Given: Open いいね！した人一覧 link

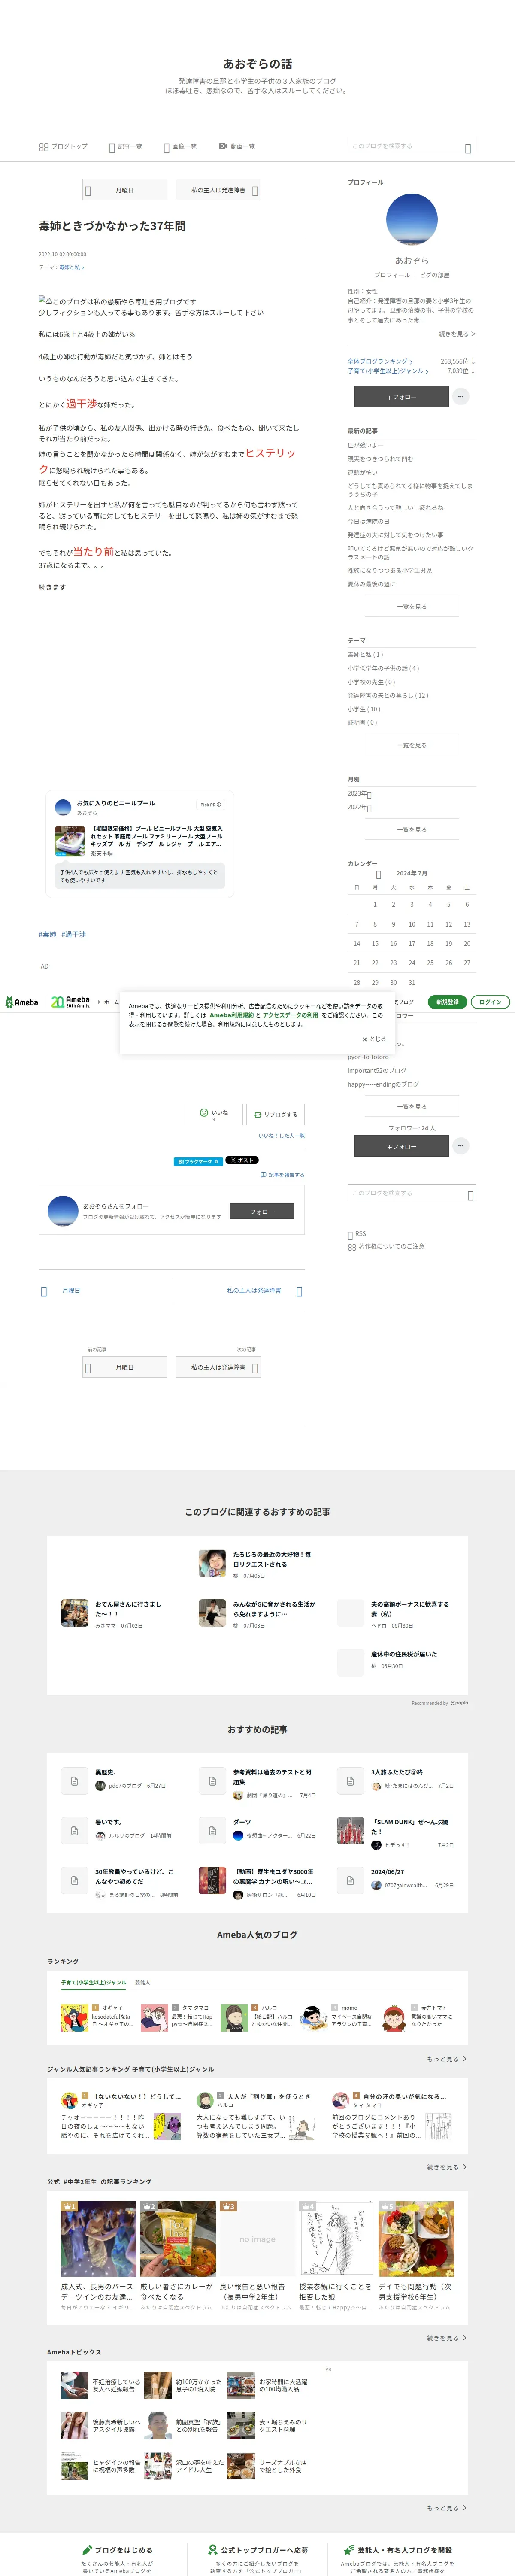Looking at the screenshot, I should (281, 1136).
